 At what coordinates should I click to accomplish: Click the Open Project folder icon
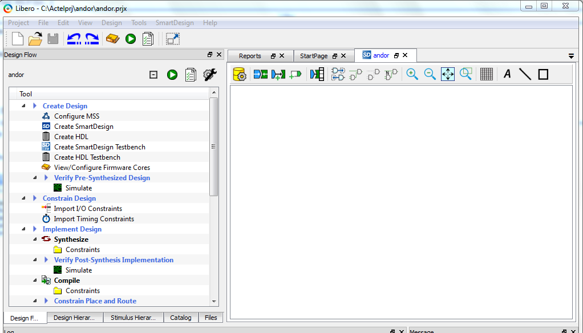coord(35,39)
